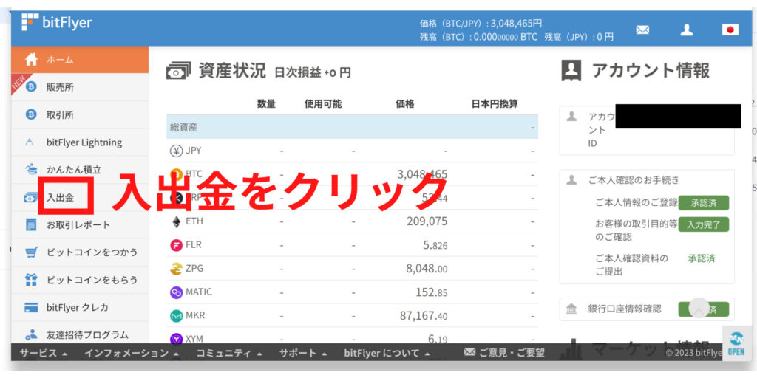Screen dimensions: 757x378
Task: Click the 総資産 row
Action: (x=353, y=127)
